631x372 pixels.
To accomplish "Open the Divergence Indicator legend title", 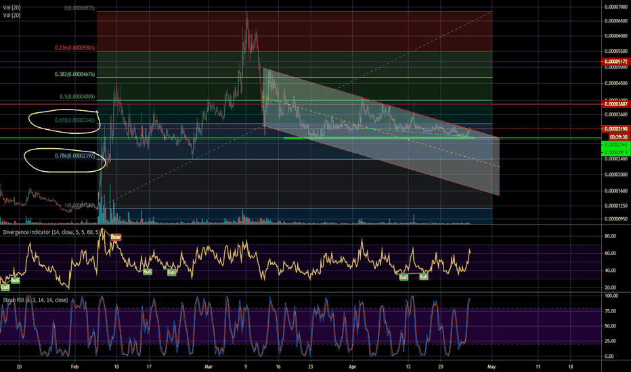I will tap(51, 233).
